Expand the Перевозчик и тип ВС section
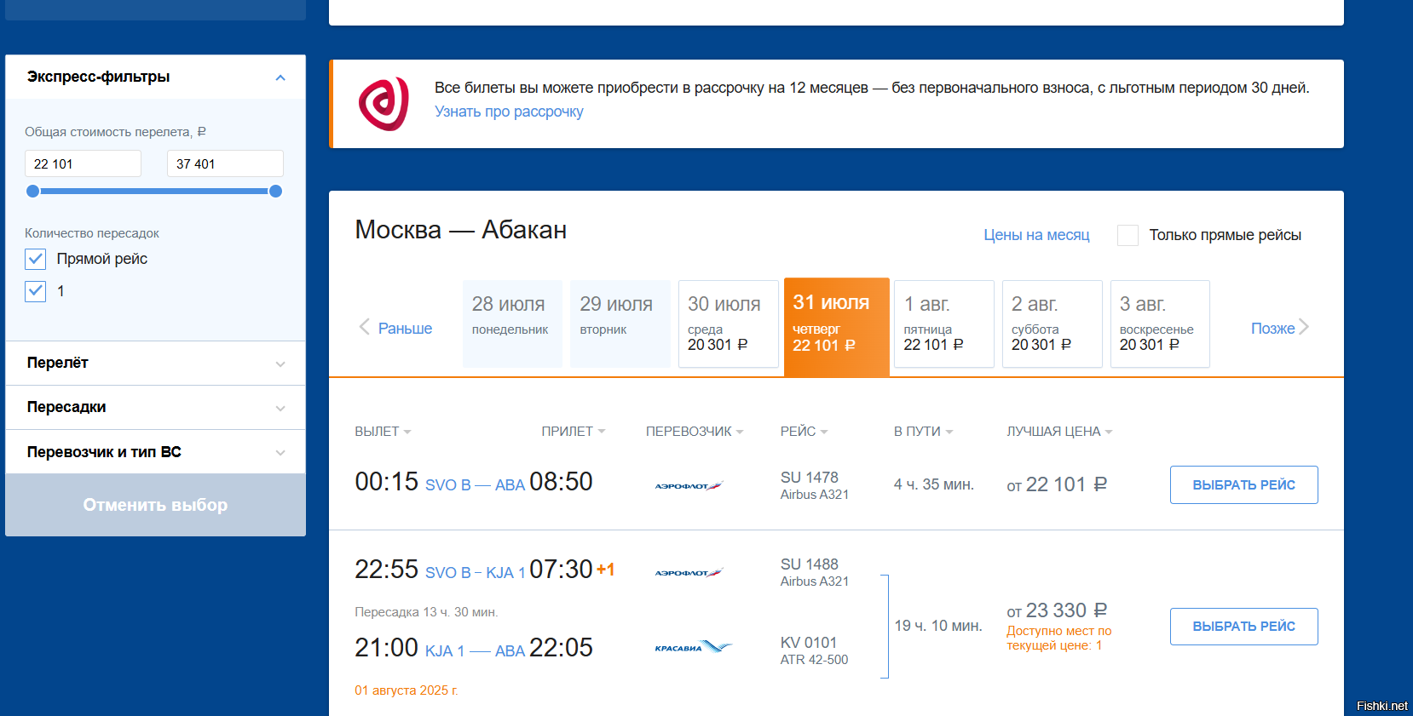Viewport: 1413px width, 716px height. (x=155, y=452)
